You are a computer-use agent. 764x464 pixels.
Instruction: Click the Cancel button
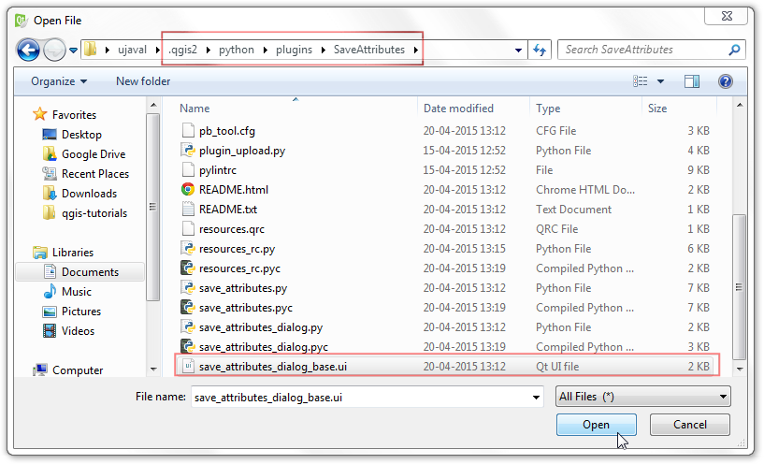[x=689, y=425]
